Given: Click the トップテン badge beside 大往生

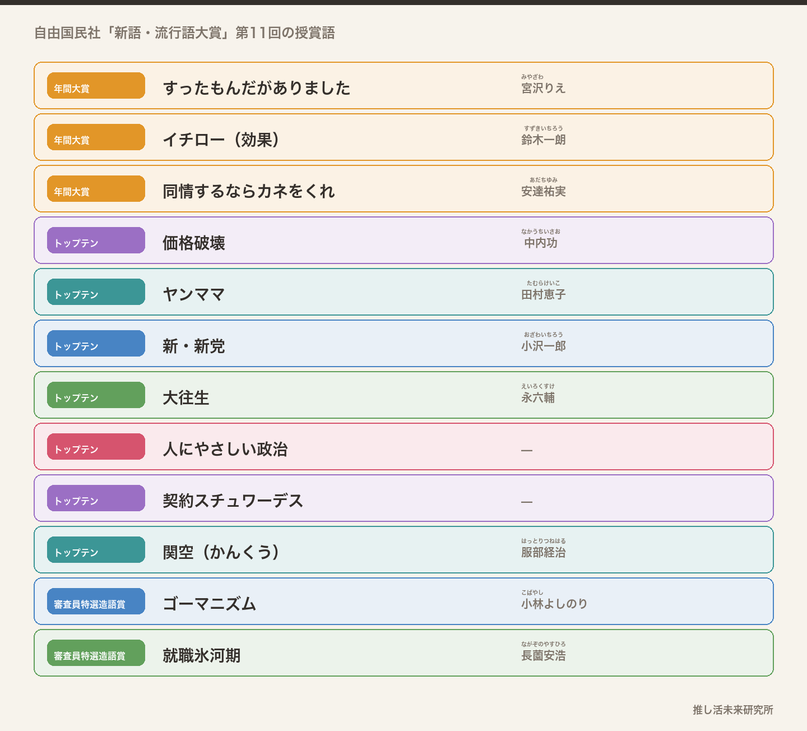Looking at the screenshot, I should (x=96, y=395).
